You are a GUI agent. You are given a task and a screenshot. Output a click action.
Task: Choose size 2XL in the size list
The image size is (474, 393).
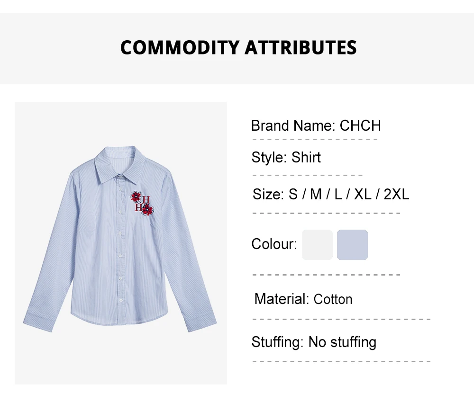(396, 194)
